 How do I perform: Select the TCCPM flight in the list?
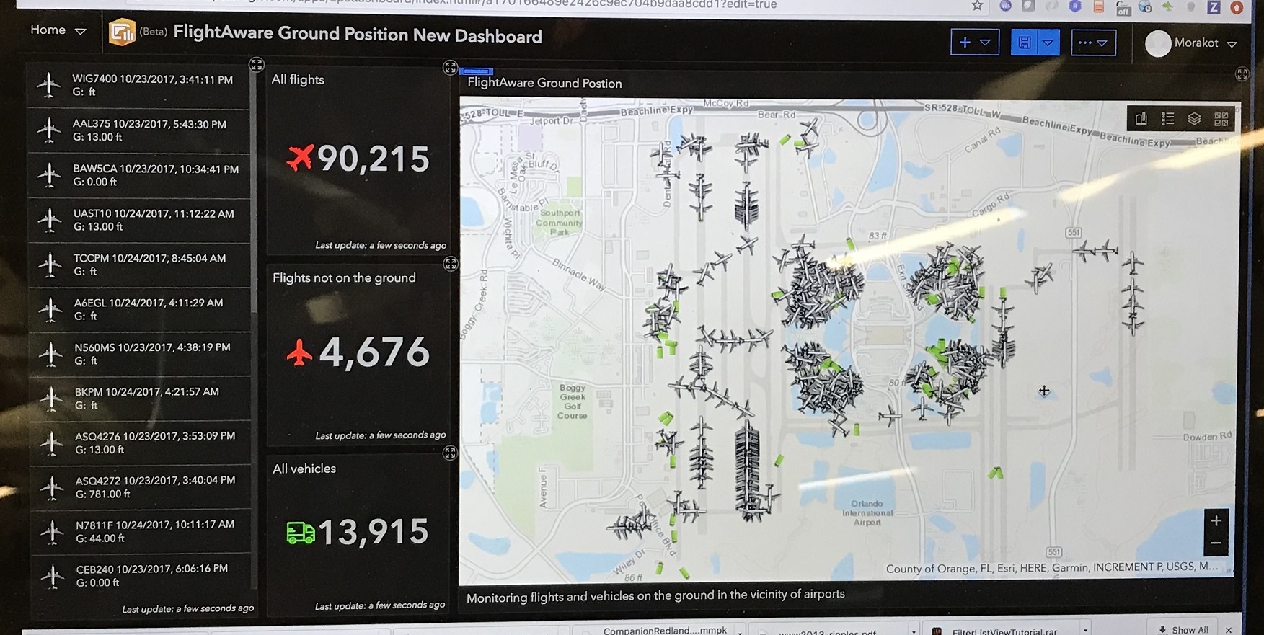[x=139, y=265]
